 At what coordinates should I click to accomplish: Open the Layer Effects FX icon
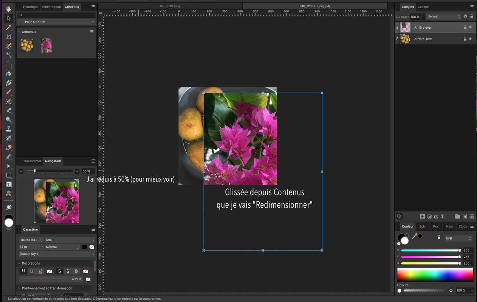click(436, 216)
